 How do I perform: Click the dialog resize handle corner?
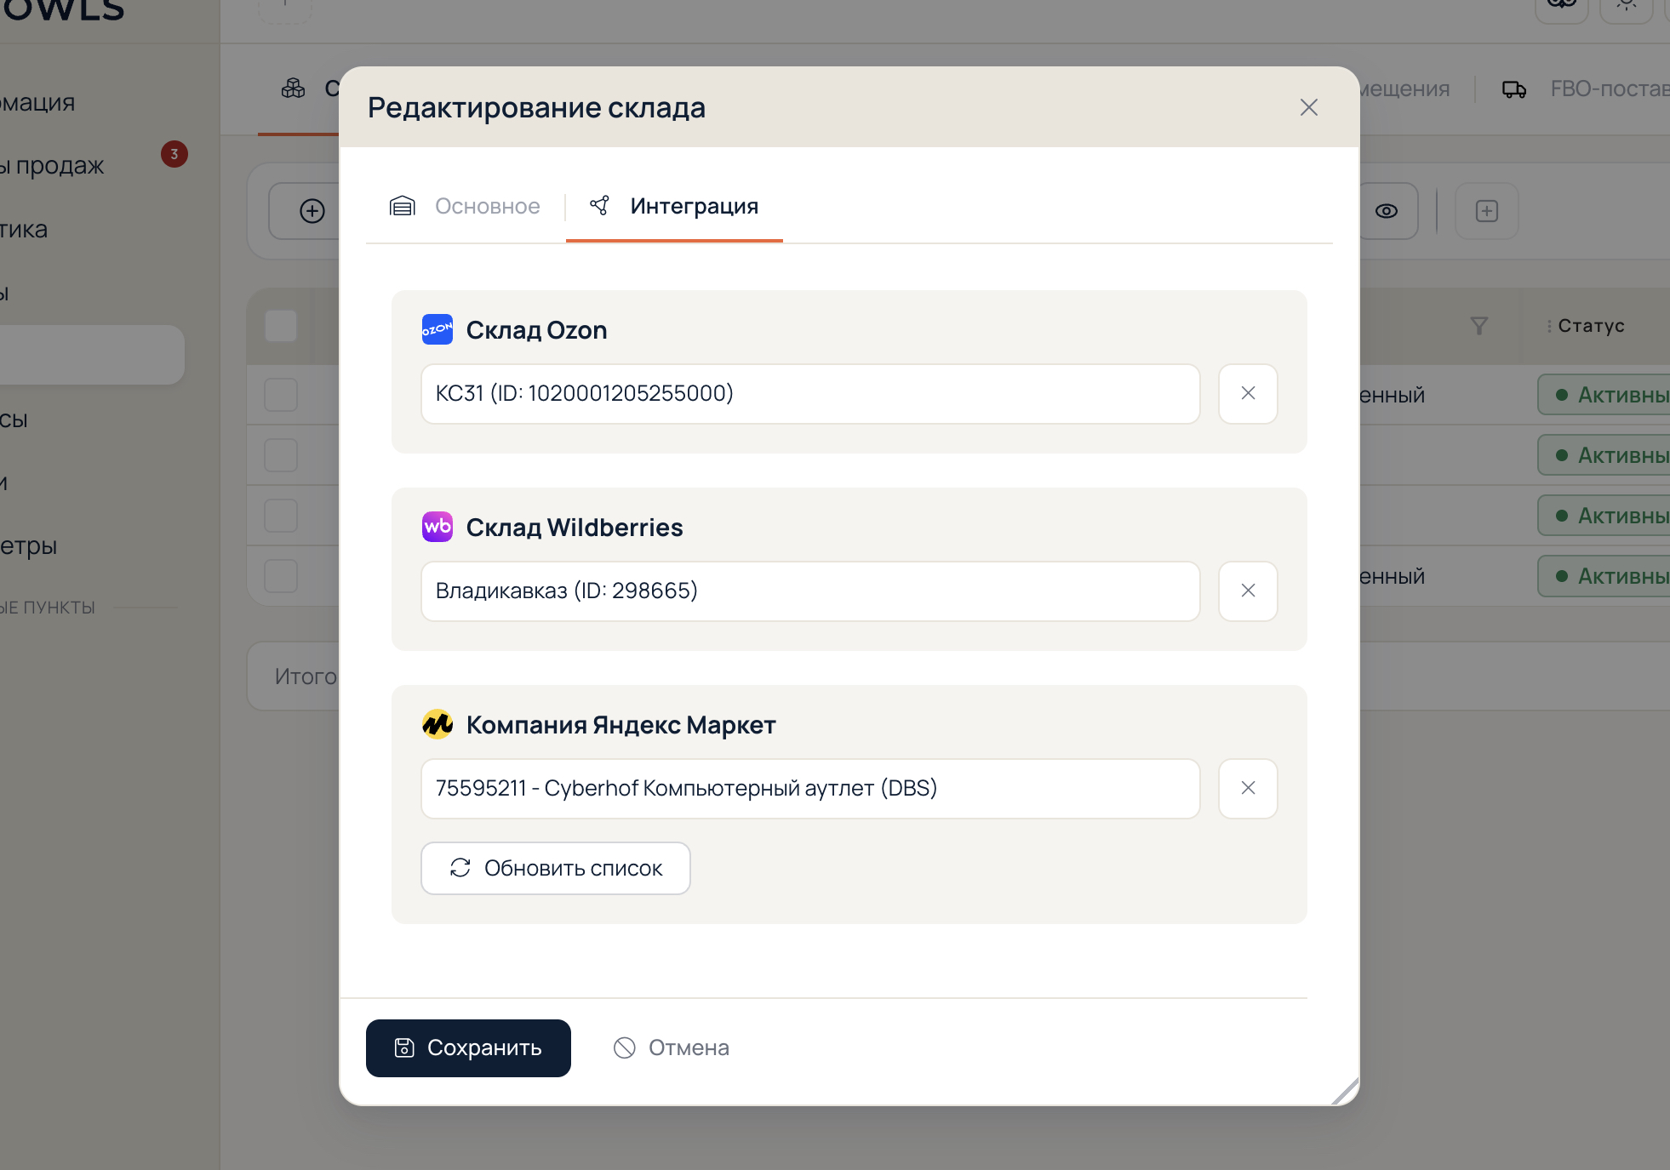click(x=1347, y=1092)
